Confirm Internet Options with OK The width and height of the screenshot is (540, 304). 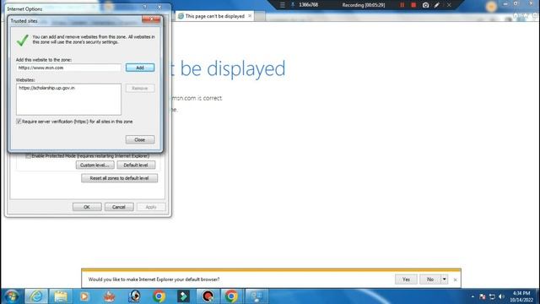tap(87, 207)
